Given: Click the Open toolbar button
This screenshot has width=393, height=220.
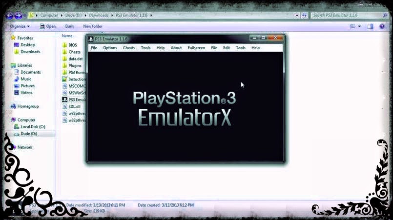Looking at the screenshot, I should click(x=48, y=26).
